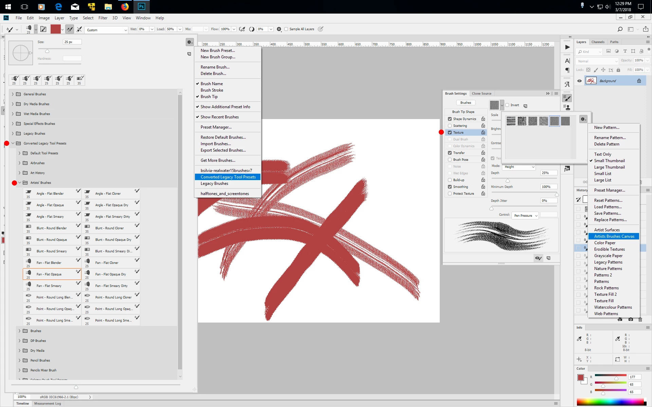The height and width of the screenshot is (407, 652).
Task: Click the Play actions panel icon
Action: [567, 47]
